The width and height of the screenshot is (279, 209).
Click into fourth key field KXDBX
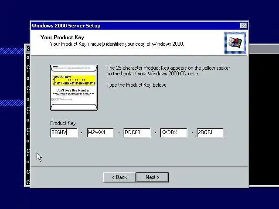[174, 133]
